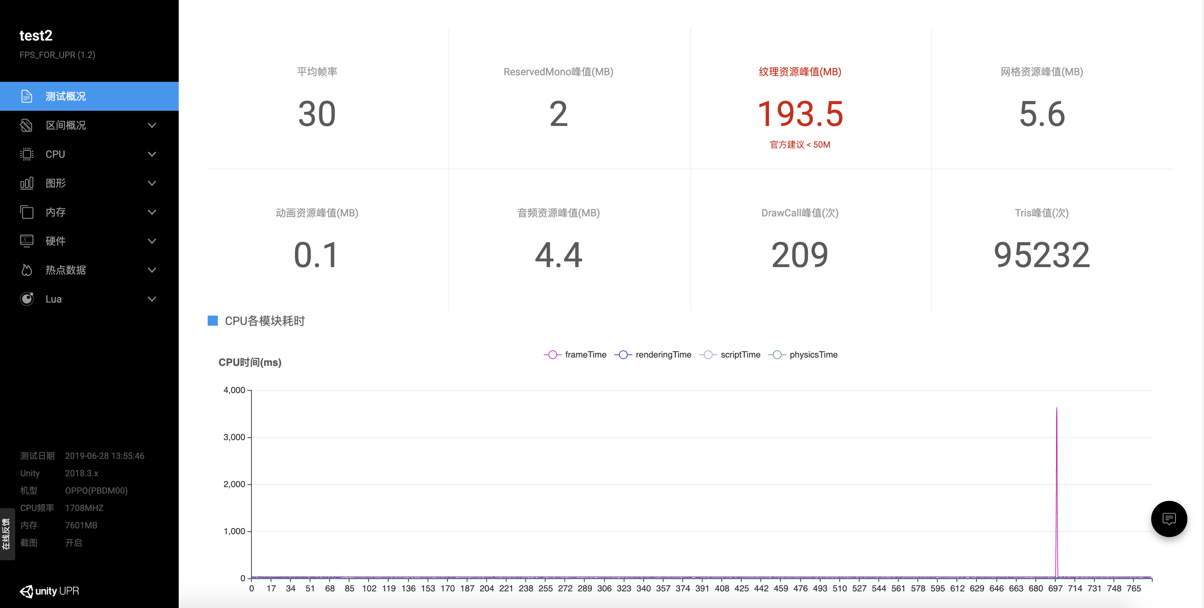Click the 区间概况 tag icon
The width and height of the screenshot is (1204, 608).
pos(27,125)
